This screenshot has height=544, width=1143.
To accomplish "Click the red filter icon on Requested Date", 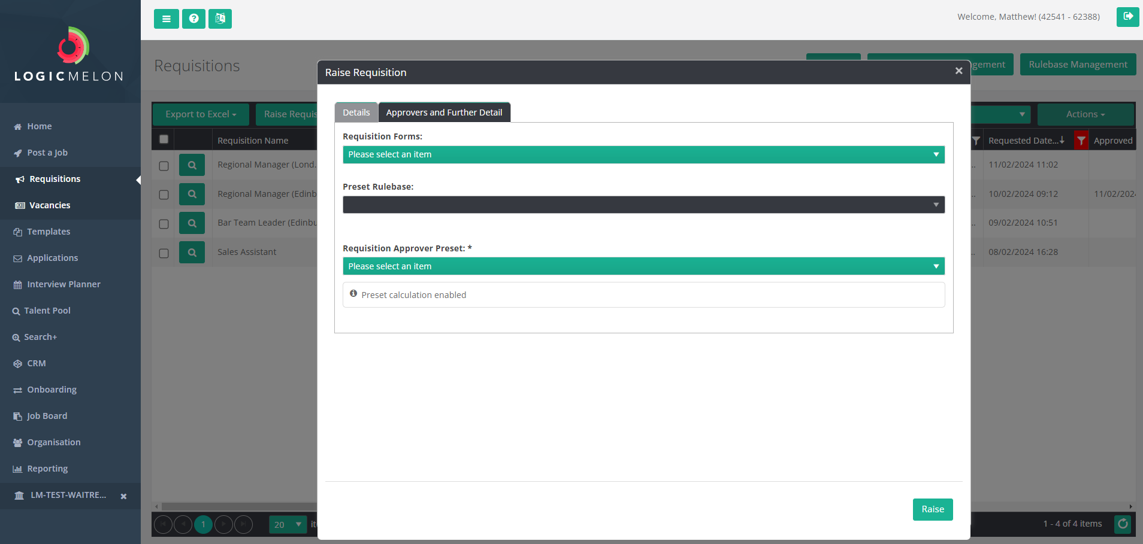I will click(1080, 140).
